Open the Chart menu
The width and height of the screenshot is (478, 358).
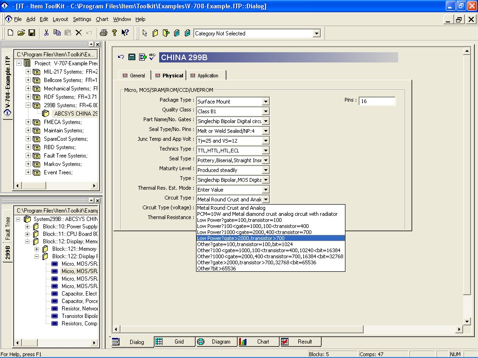tap(102, 19)
